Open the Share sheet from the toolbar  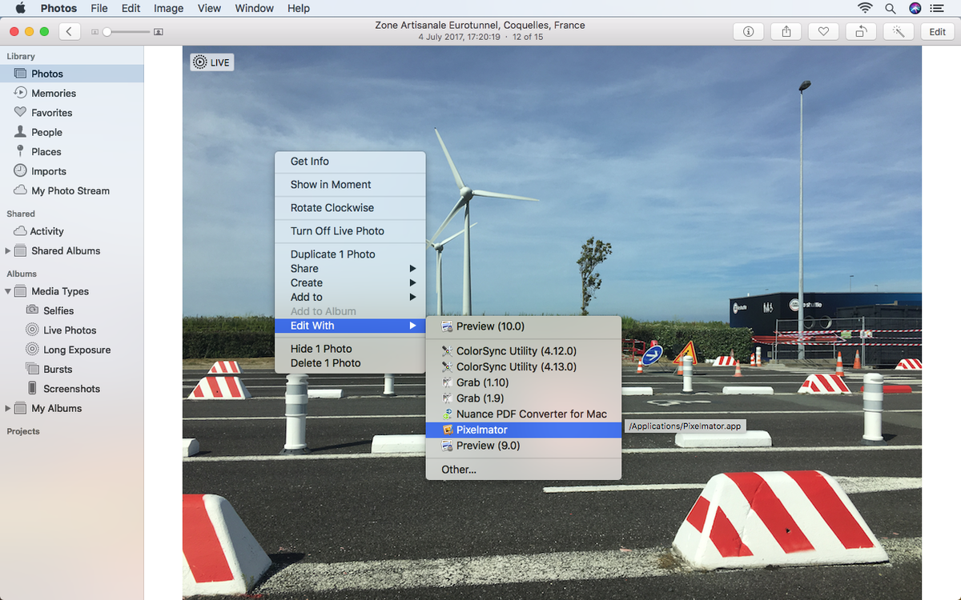(786, 31)
